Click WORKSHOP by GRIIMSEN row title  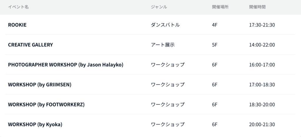(x=40, y=85)
